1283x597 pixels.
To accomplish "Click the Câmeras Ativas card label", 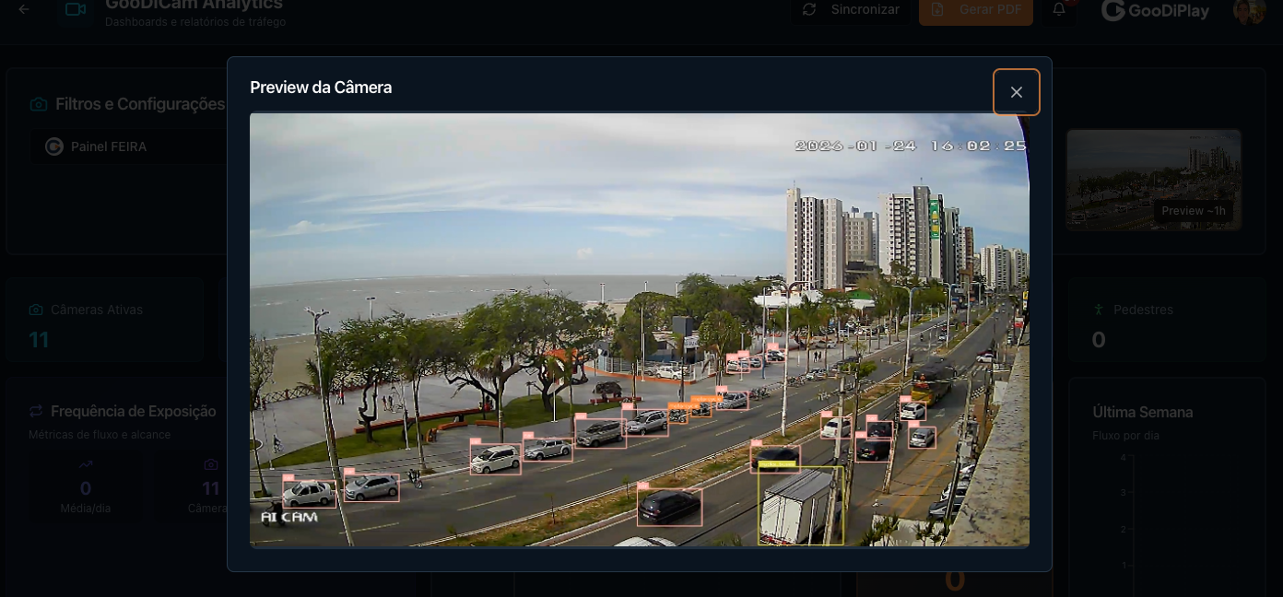I will coord(97,310).
